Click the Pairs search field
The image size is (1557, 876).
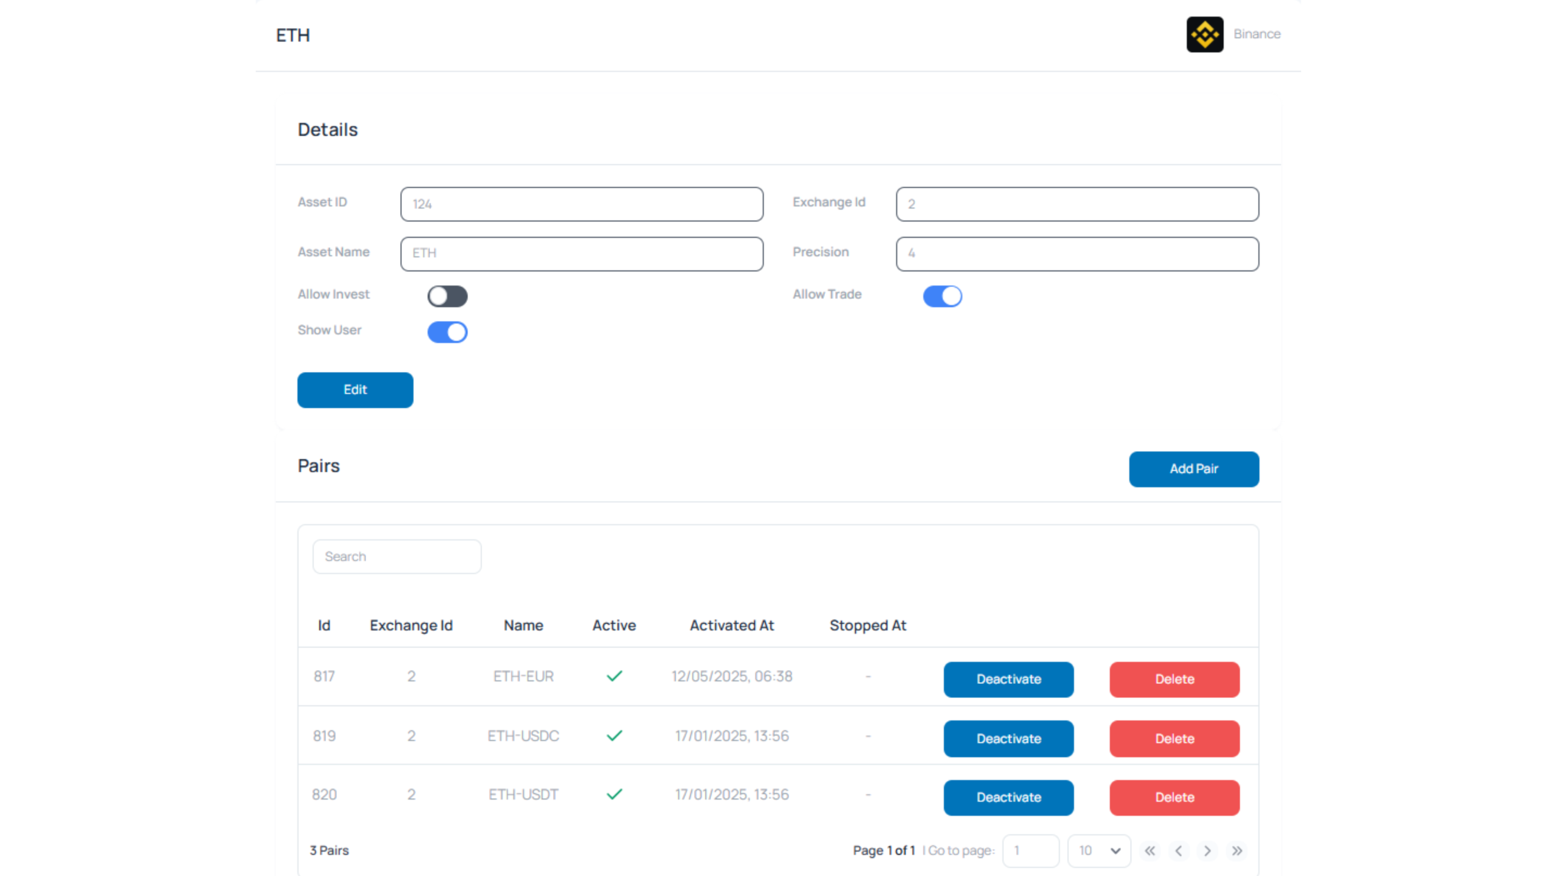tap(397, 556)
